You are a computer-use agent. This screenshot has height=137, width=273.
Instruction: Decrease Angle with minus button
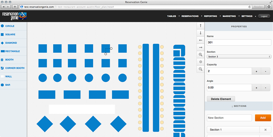pos(265,88)
